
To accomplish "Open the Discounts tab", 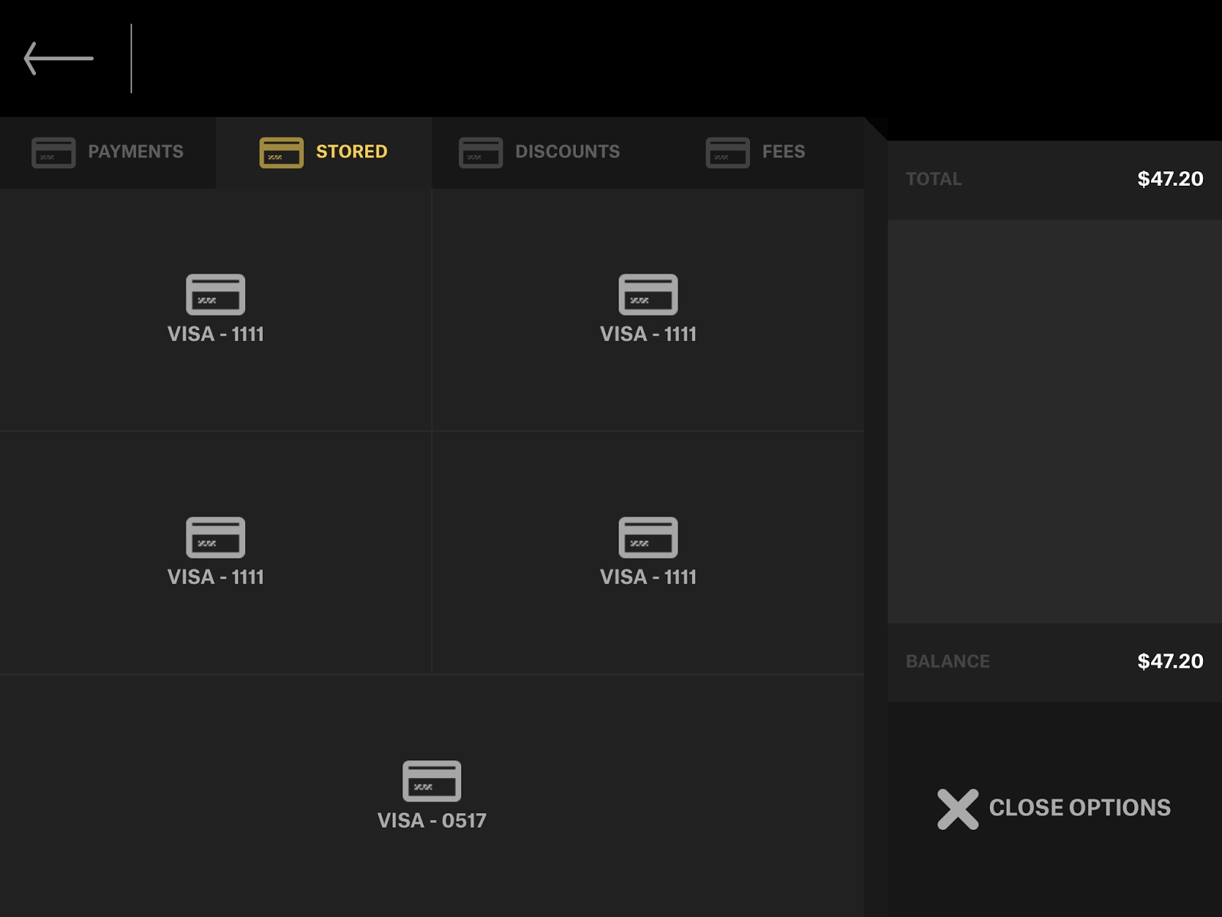I will click(567, 152).
